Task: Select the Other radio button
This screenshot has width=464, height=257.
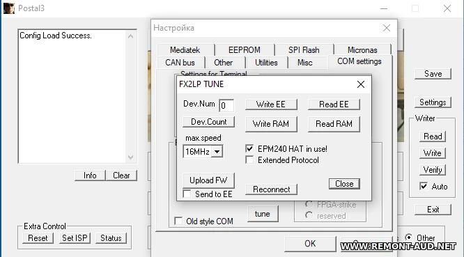Action: [x=409, y=237]
